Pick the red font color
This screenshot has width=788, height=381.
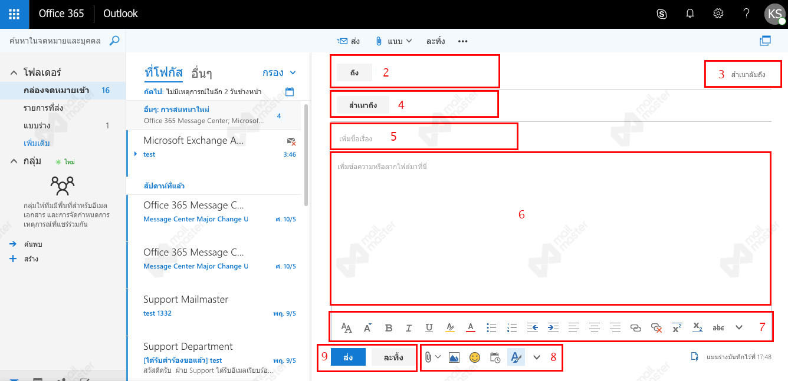pos(471,328)
